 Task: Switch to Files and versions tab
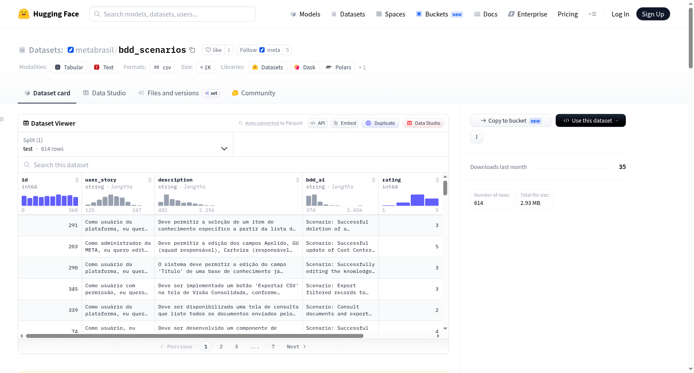point(178,93)
